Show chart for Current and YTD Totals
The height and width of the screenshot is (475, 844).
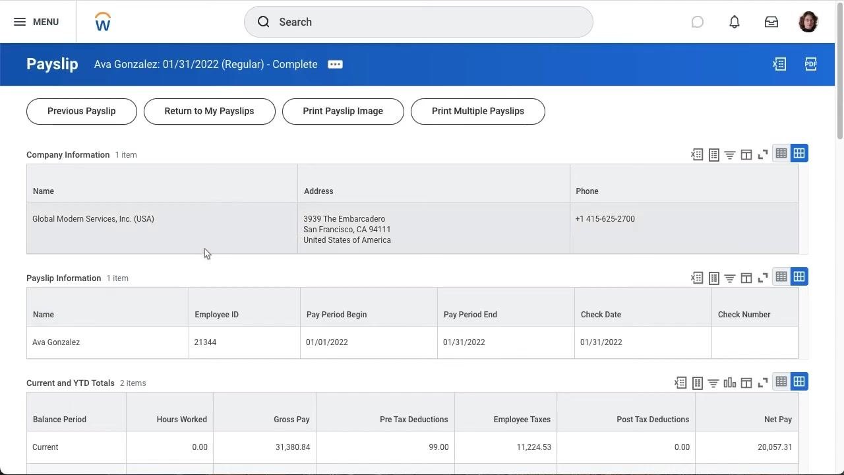(730, 383)
